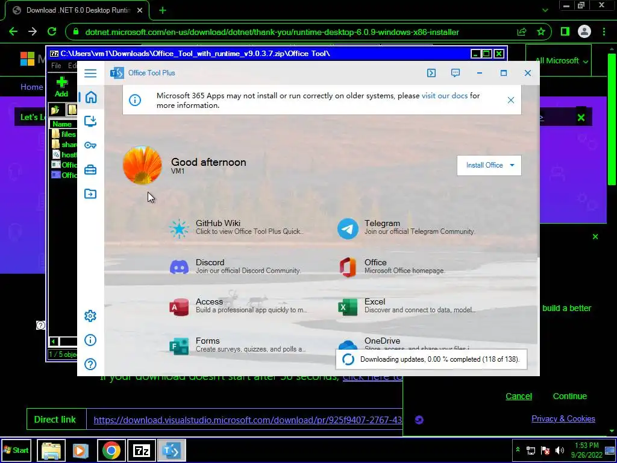
Task: Open the About info icon in the sidebar
Action: [90, 340]
